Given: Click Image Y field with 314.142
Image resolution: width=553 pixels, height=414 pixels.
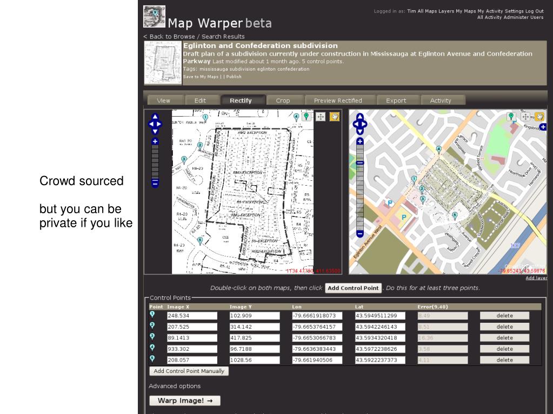Looking at the screenshot, I should pos(254,327).
